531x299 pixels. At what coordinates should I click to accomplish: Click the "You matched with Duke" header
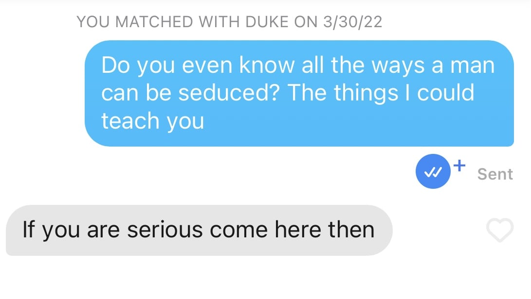229,22
